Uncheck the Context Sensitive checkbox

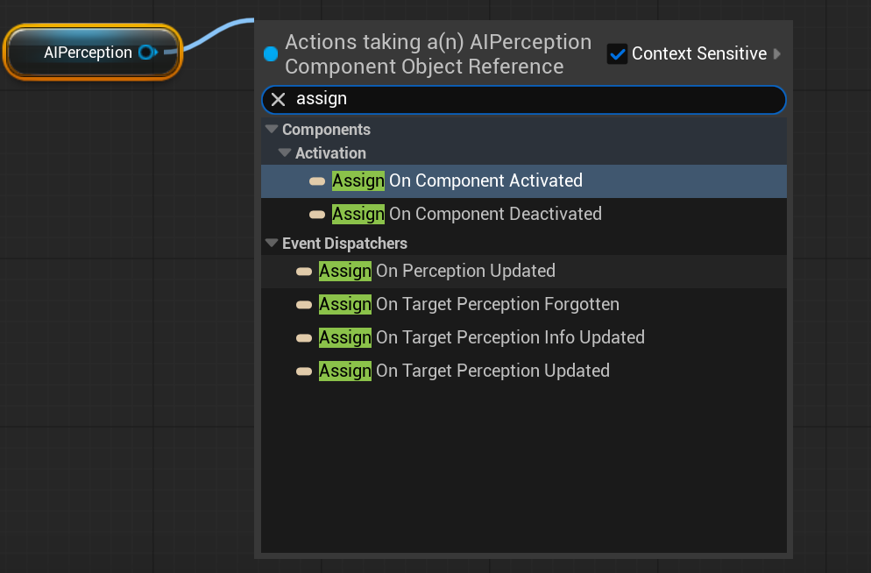[617, 53]
